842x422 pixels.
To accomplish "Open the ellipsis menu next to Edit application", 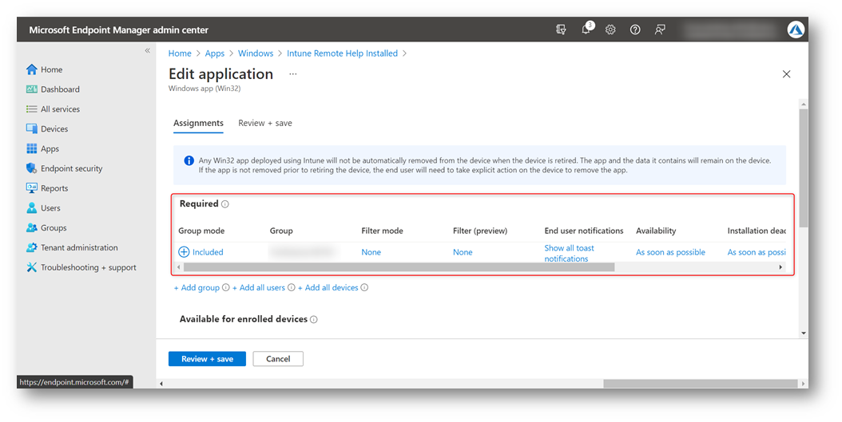I will [x=292, y=74].
